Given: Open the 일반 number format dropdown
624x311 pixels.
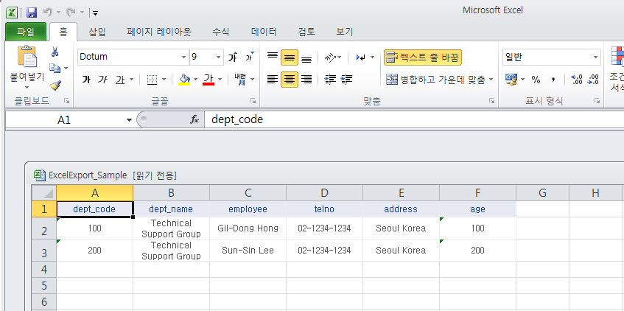Looking at the screenshot, I should pyautogui.click(x=595, y=57).
